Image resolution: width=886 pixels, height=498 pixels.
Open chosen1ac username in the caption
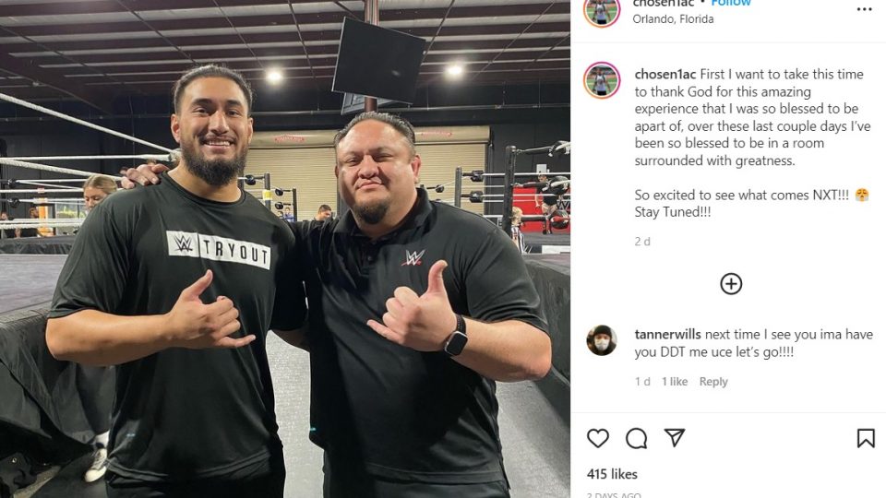pyautogui.click(x=665, y=75)
